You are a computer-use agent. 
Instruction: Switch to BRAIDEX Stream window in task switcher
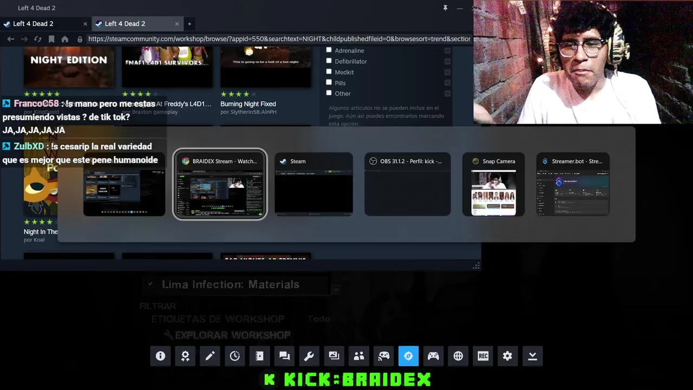click(220, 184)
